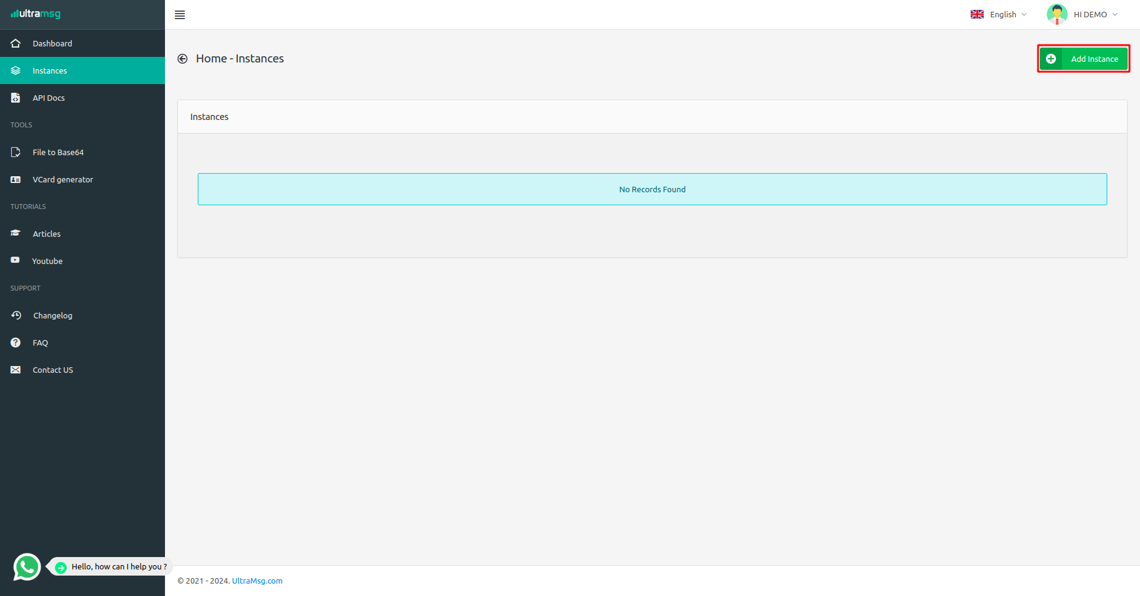Open API Docs menu item
This screenshot has width=1140, height=596.
click(82, 98)
